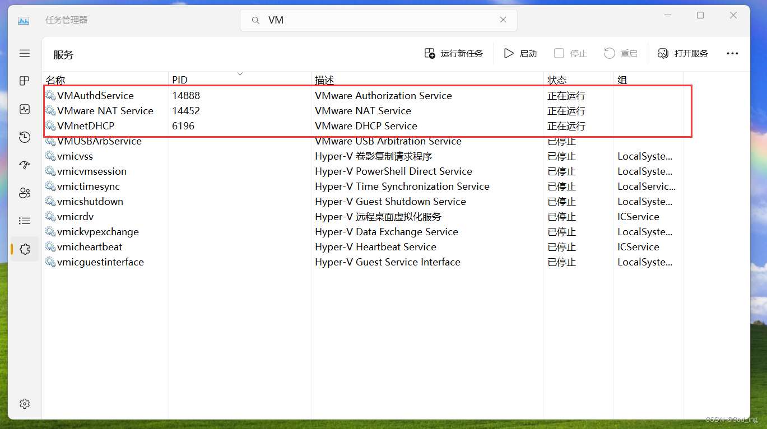Click description Hyper-V Heartbeat Service

coord(375,247)
